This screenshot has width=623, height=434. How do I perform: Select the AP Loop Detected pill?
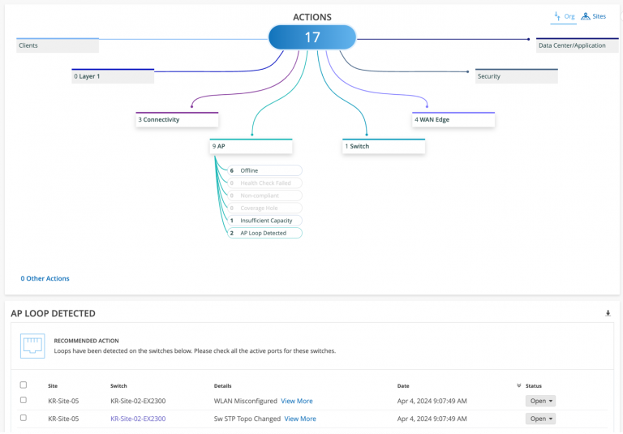265,233
